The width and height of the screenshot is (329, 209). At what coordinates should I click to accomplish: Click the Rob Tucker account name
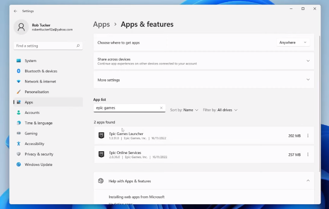(x=41, y=25)
